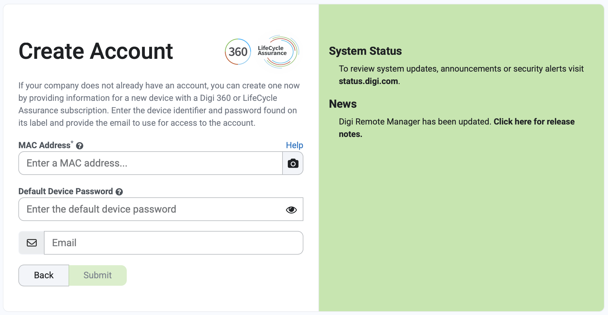Image resolution: width=608 pixels, height=315 pixels.
Task: Go back with the Back button
Action: (x=44, y=275)
